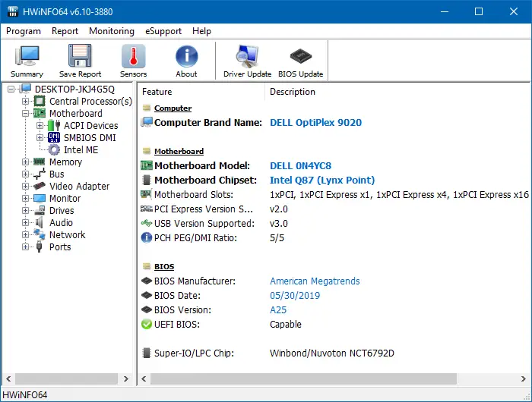
Task: Expand the Audio tree node
Action: (x=25, y=222)
